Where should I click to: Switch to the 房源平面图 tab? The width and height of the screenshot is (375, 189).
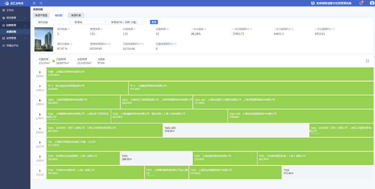(41, 15)
